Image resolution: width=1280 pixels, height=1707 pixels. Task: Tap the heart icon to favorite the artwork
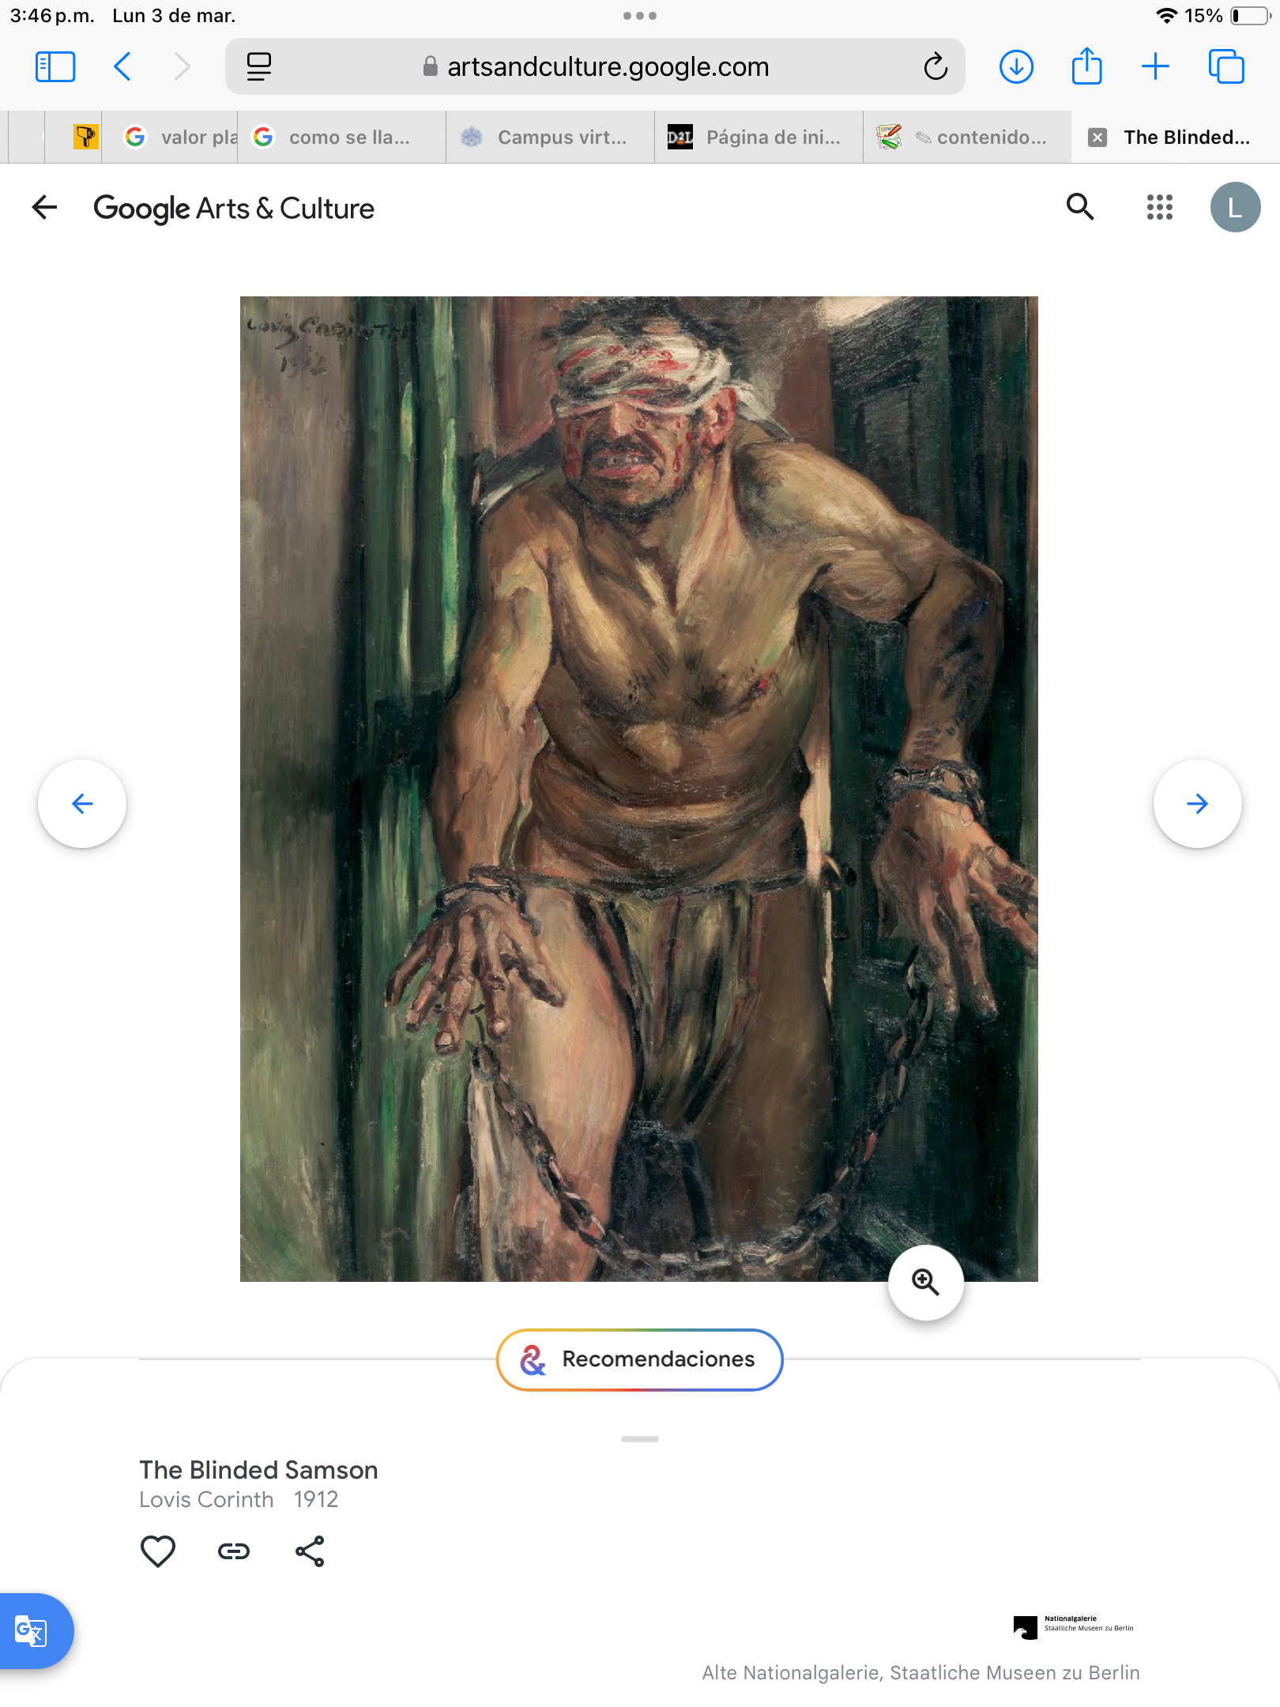tap(157, 1551)
